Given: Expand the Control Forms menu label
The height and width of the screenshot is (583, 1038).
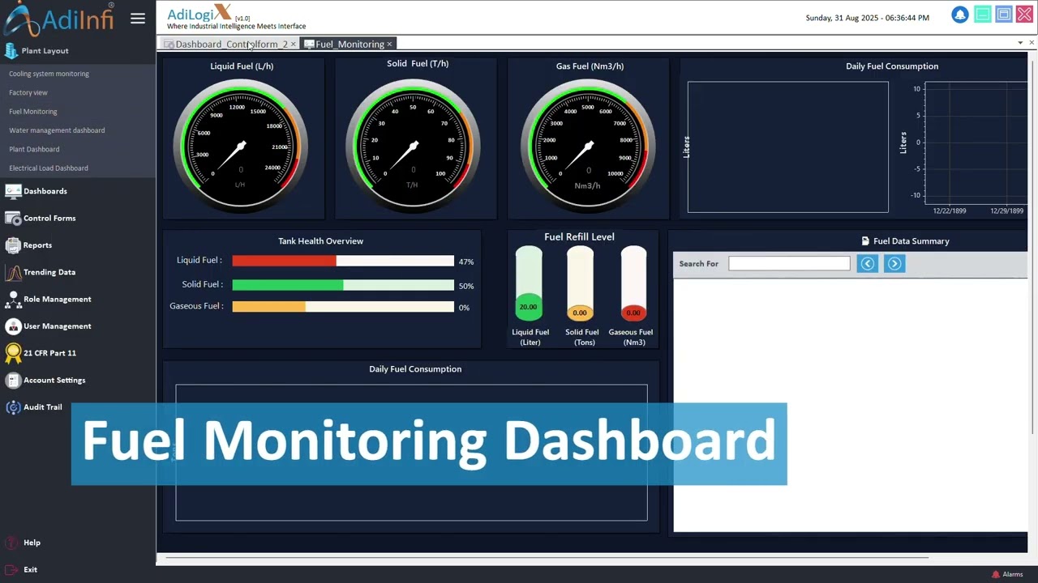Looking at the screenshot, I should click(49, 218).
